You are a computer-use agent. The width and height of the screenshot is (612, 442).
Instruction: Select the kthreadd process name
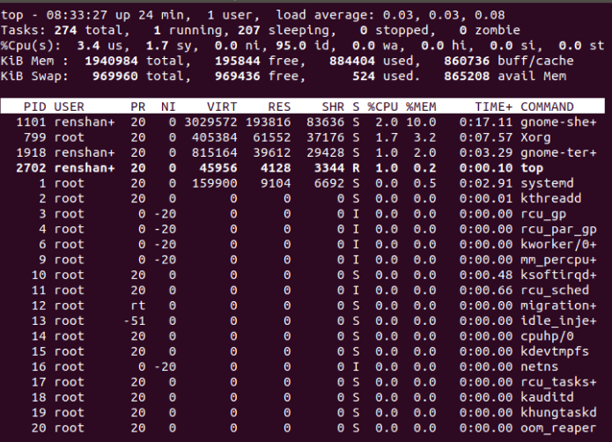tap(550, 198)
